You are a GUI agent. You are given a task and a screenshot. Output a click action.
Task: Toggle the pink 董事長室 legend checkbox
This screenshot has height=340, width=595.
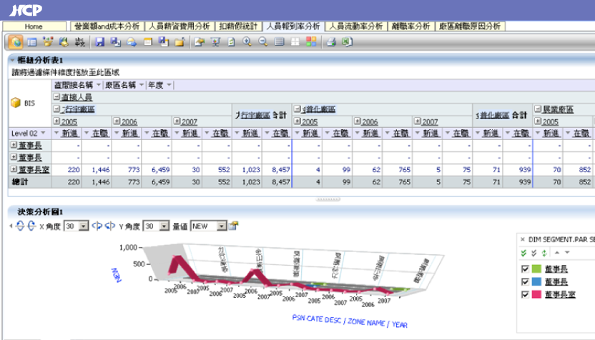pyautogui.click(x=525, y=294)
